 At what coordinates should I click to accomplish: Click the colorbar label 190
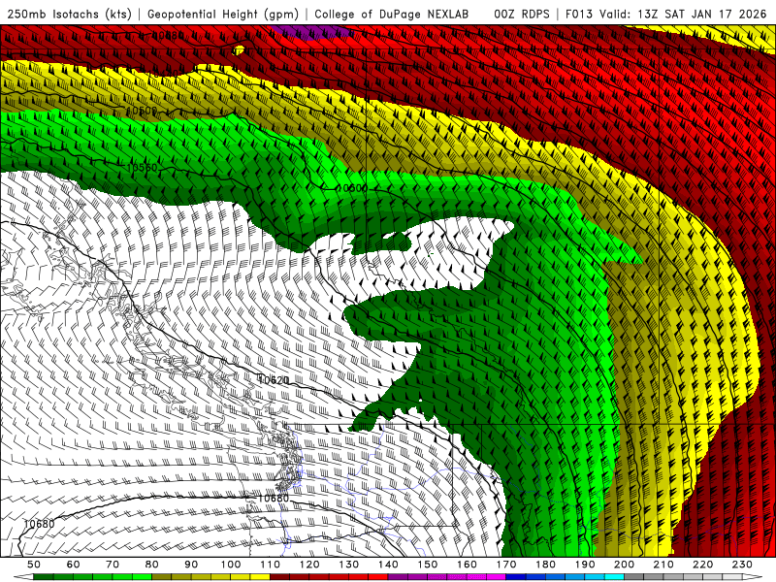pos(585,565)
